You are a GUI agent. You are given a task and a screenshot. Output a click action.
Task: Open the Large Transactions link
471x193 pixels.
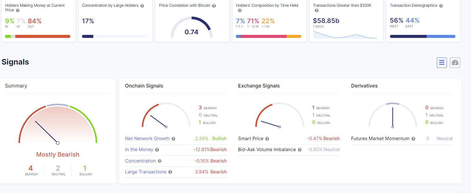pos(146,172)
